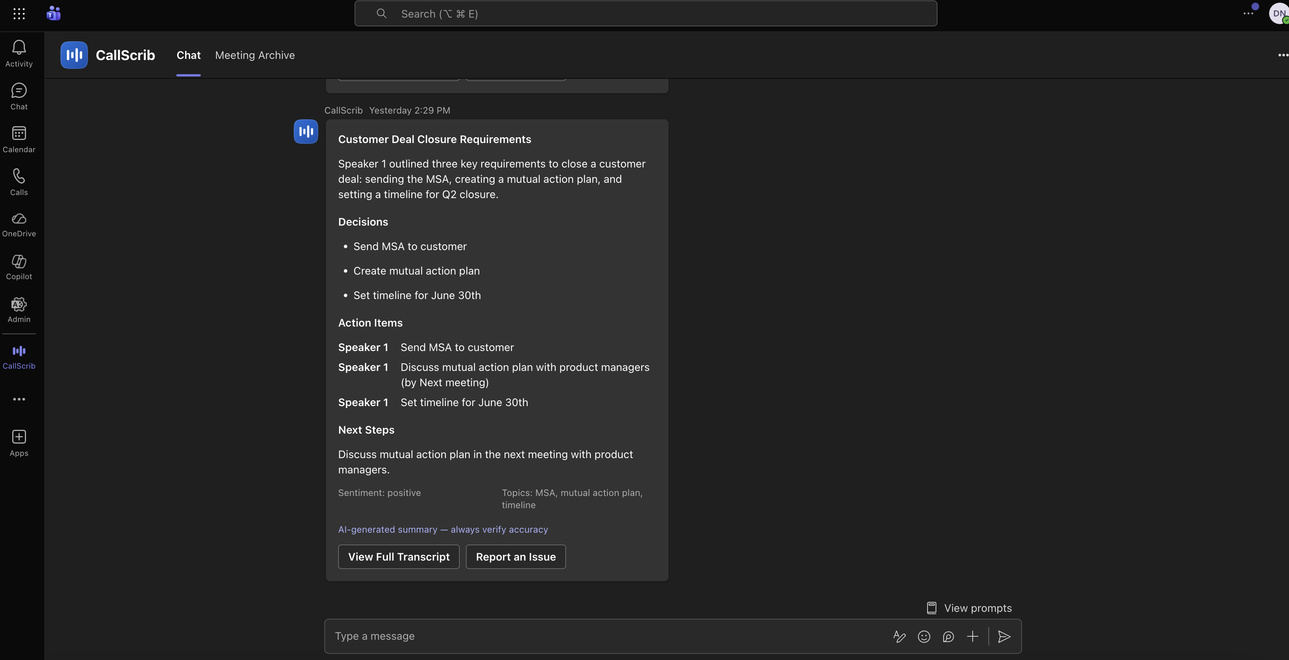Open View prompts
This screenshot has height=660, width=1289.
[x=969, y=608]
